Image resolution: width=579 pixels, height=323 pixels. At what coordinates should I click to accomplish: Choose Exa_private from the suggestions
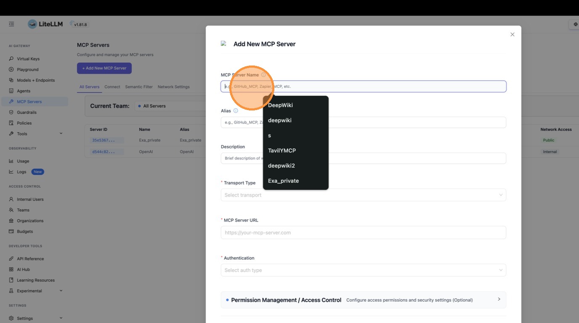295,181
